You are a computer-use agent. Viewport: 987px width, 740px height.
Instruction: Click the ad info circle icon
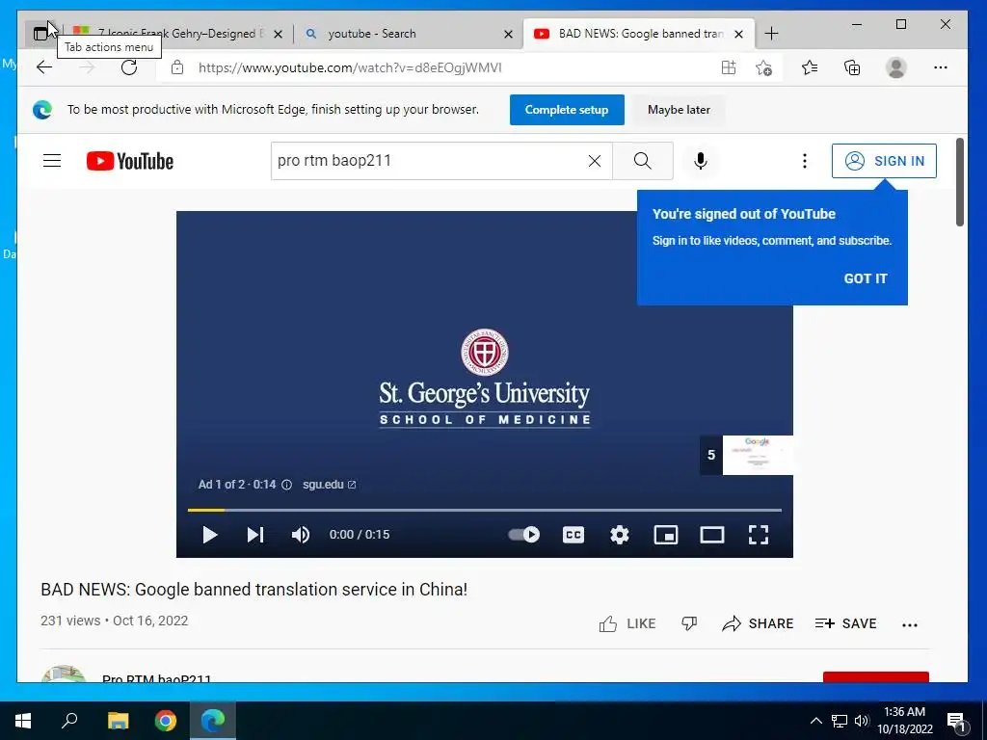pyautogui.click(x=286, y=485)
